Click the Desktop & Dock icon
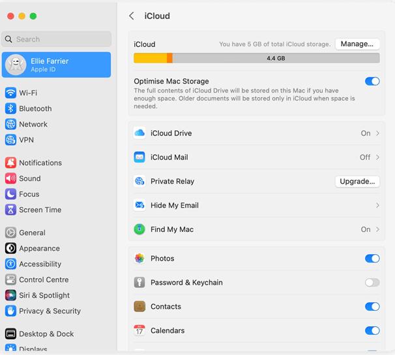395x355 pixels. pos(10,334)
